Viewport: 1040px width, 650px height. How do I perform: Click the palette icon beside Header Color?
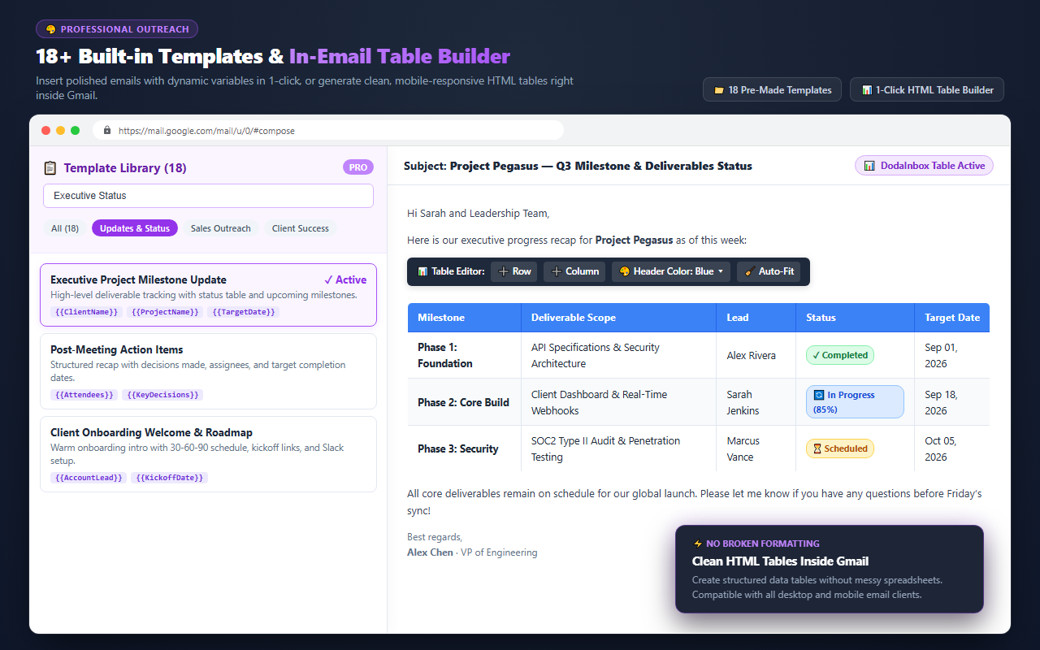[x=625, y=271]
